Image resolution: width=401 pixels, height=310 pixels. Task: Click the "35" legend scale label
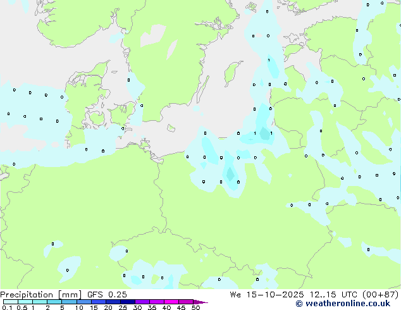pos(152,307)
